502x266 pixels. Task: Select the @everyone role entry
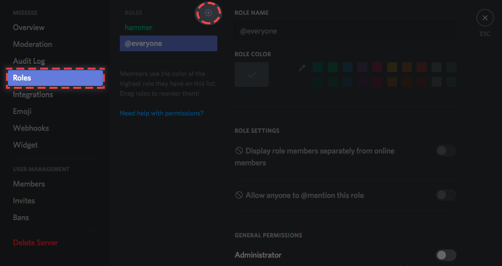[x=168, y=43]
